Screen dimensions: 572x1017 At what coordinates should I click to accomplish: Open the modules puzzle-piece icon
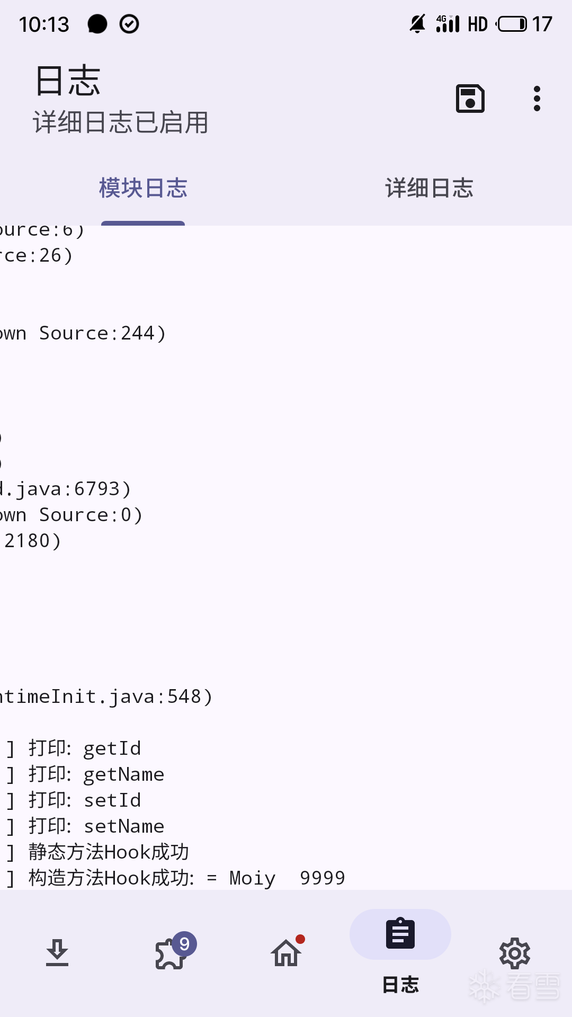click(169, 954)
